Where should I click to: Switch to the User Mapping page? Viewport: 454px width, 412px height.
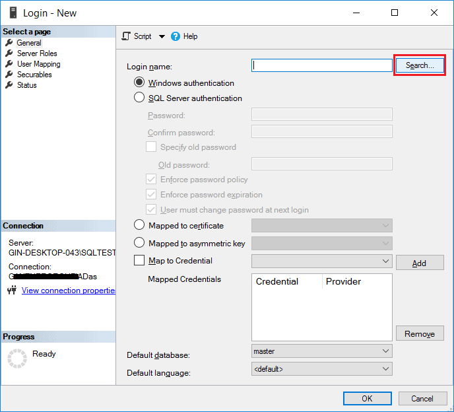38,64
